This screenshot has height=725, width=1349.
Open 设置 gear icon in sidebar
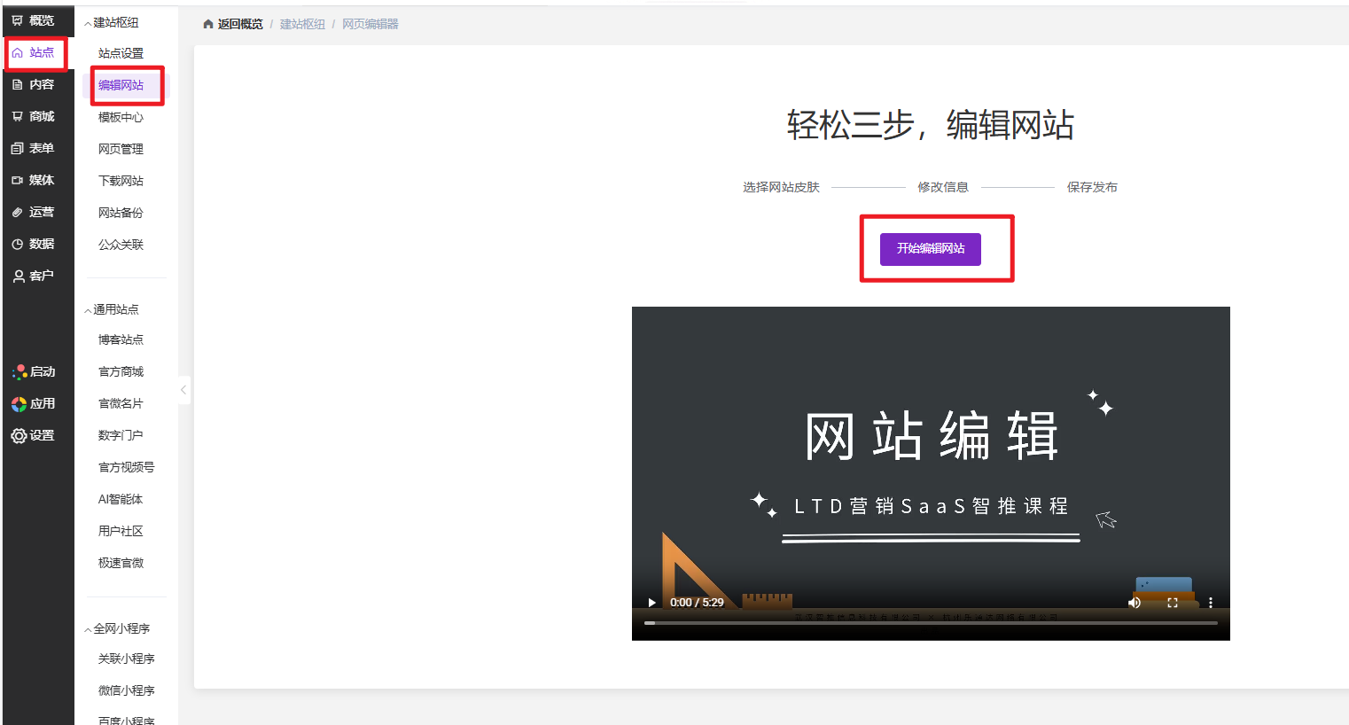19,436
